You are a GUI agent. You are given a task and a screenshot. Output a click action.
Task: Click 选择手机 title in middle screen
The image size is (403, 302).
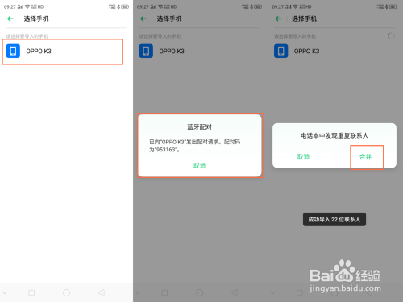(x=169, y=19)
